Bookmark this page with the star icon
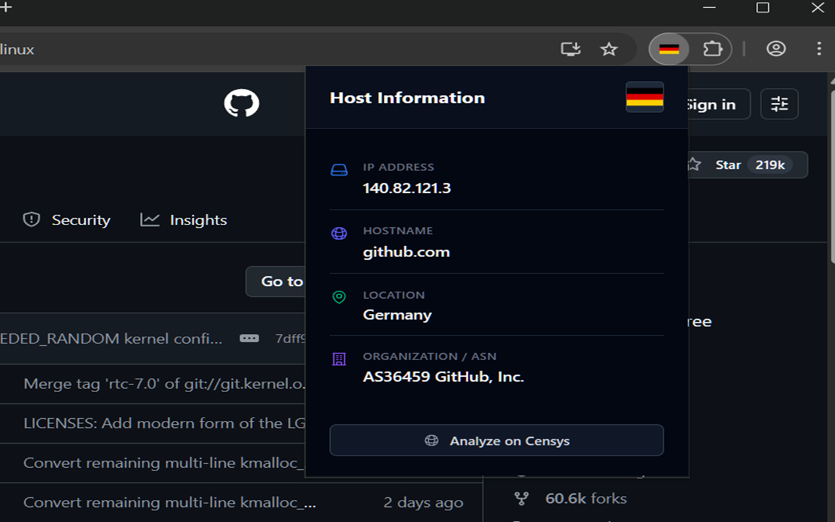Image resolution: width=835 pixels, height=522 pixels. 609,49
